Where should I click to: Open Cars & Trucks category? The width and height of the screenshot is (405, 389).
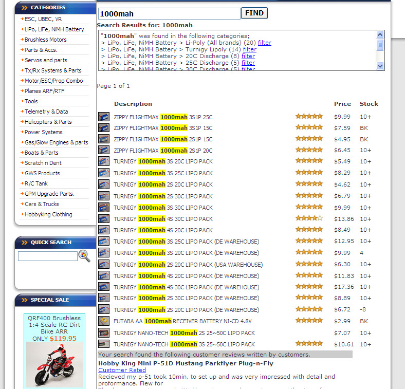pyautogui.click(x=42, y=204)
